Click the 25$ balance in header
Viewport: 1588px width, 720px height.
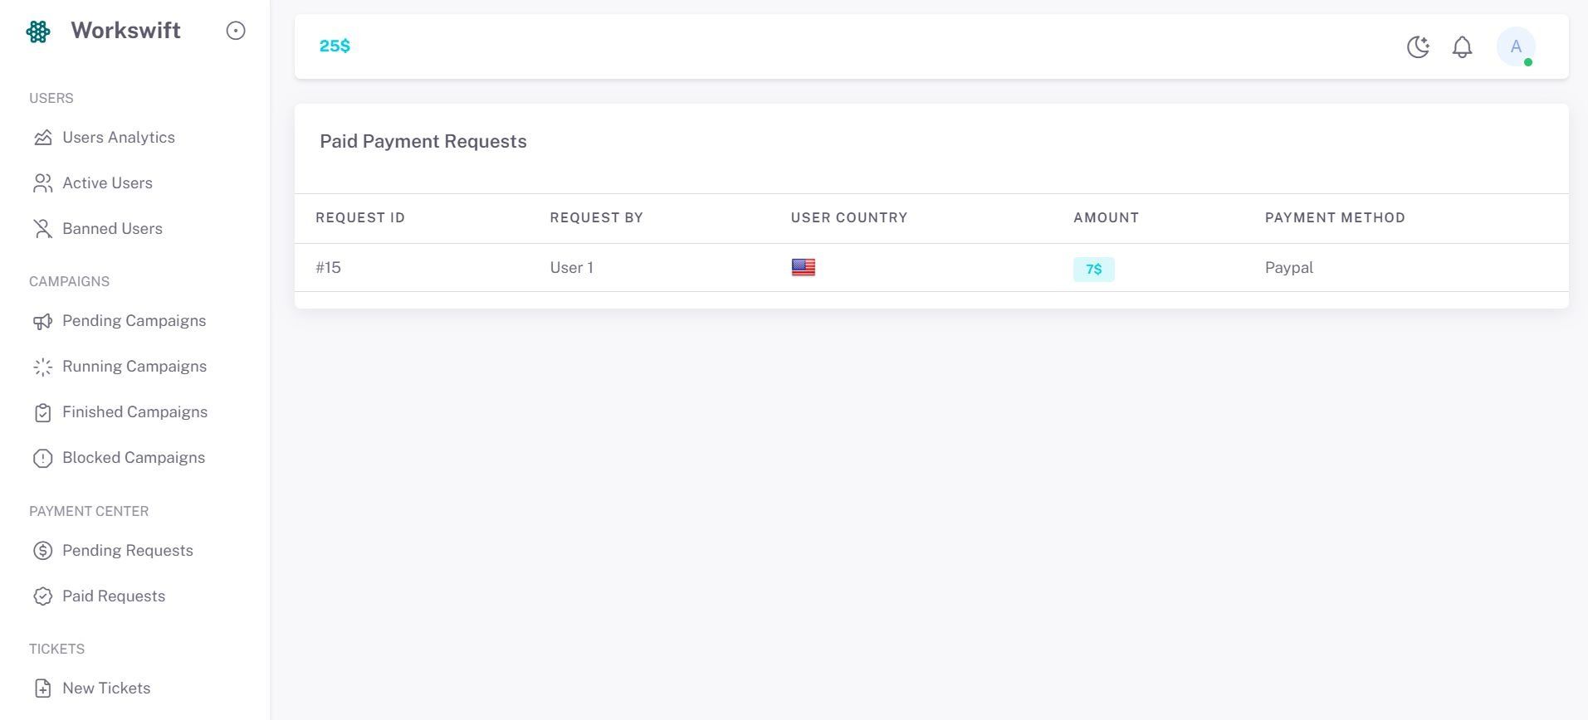[x=335, y=46]
